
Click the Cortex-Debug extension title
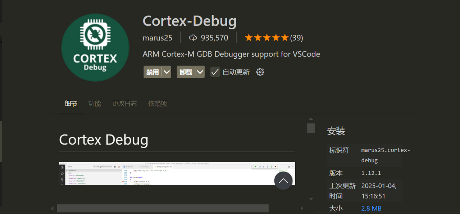[x=190, y=21]
